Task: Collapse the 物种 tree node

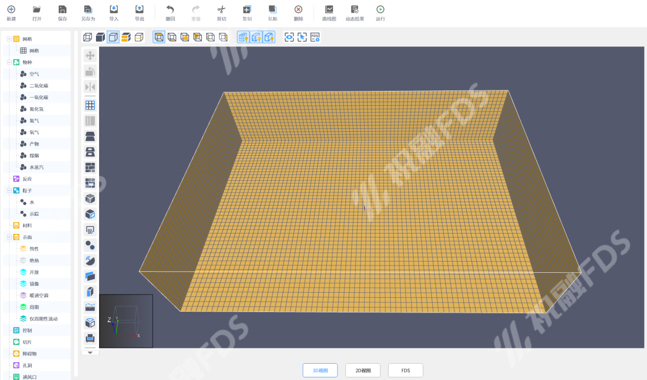Action: point(9,62)
